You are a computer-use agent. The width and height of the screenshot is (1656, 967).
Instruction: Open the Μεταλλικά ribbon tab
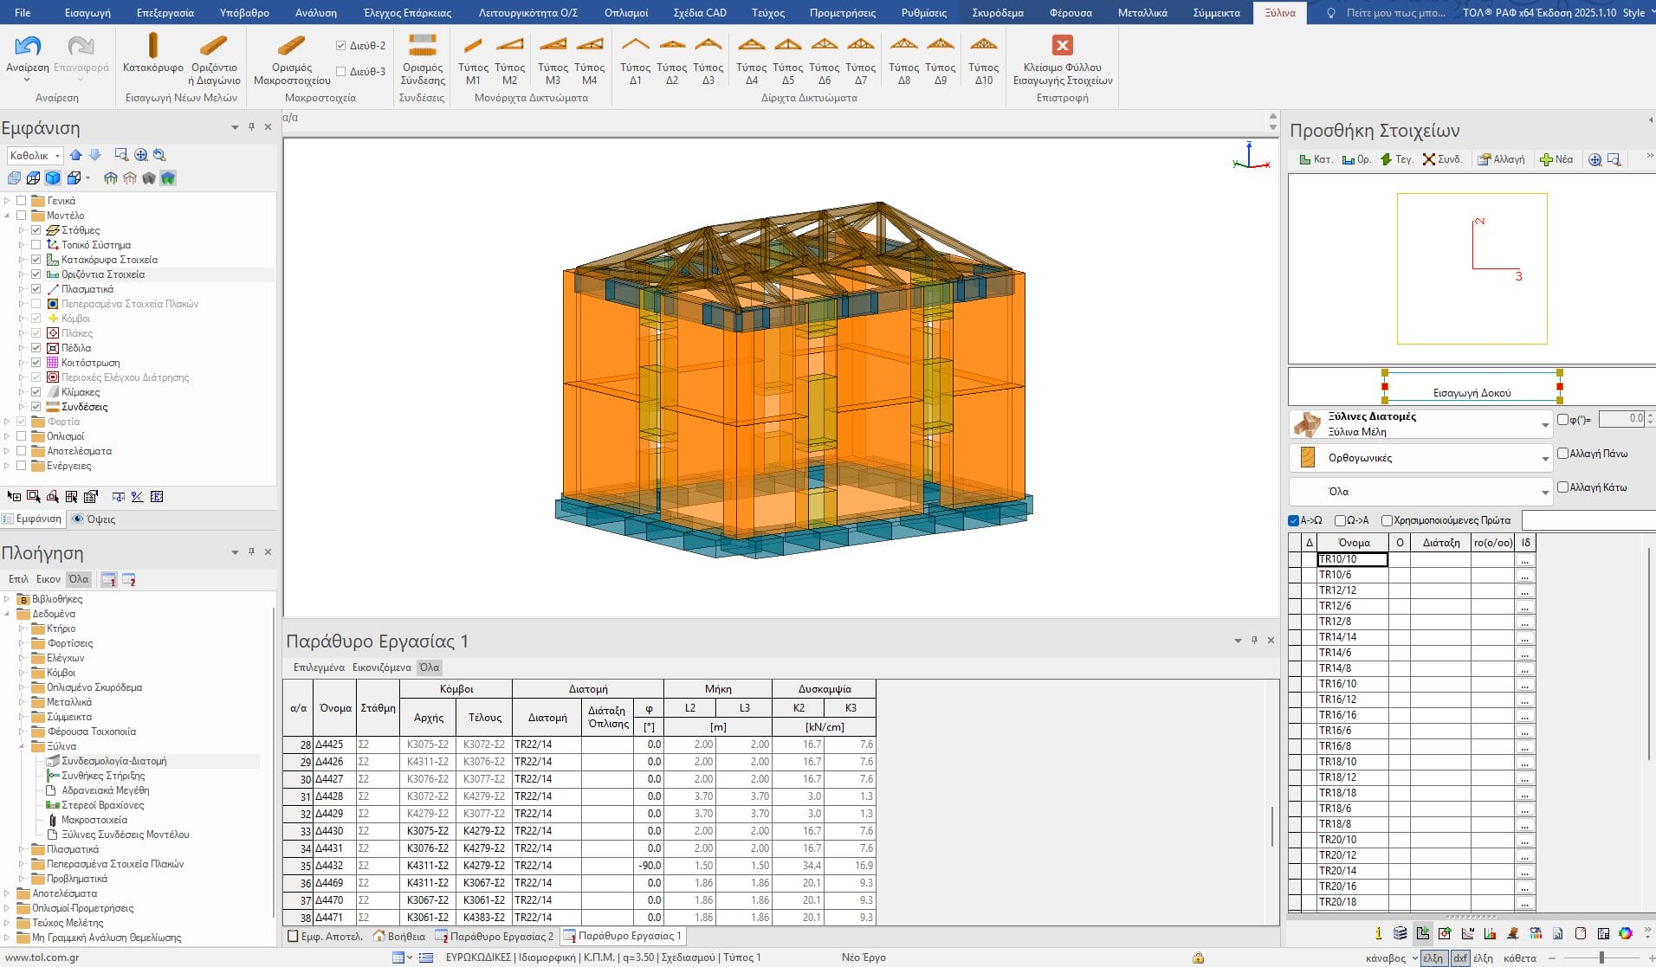click(1142, 13)
